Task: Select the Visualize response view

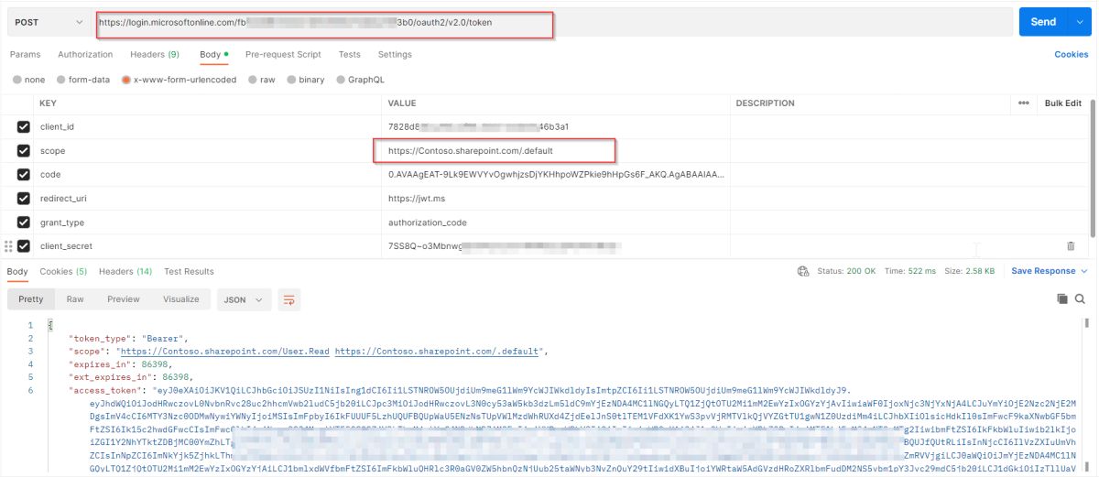Action: click(180, 299)
